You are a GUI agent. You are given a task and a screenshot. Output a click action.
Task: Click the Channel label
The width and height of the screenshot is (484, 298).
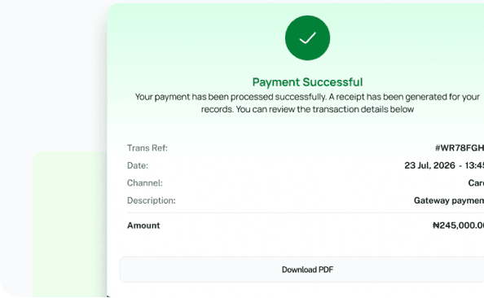(145, 183)
